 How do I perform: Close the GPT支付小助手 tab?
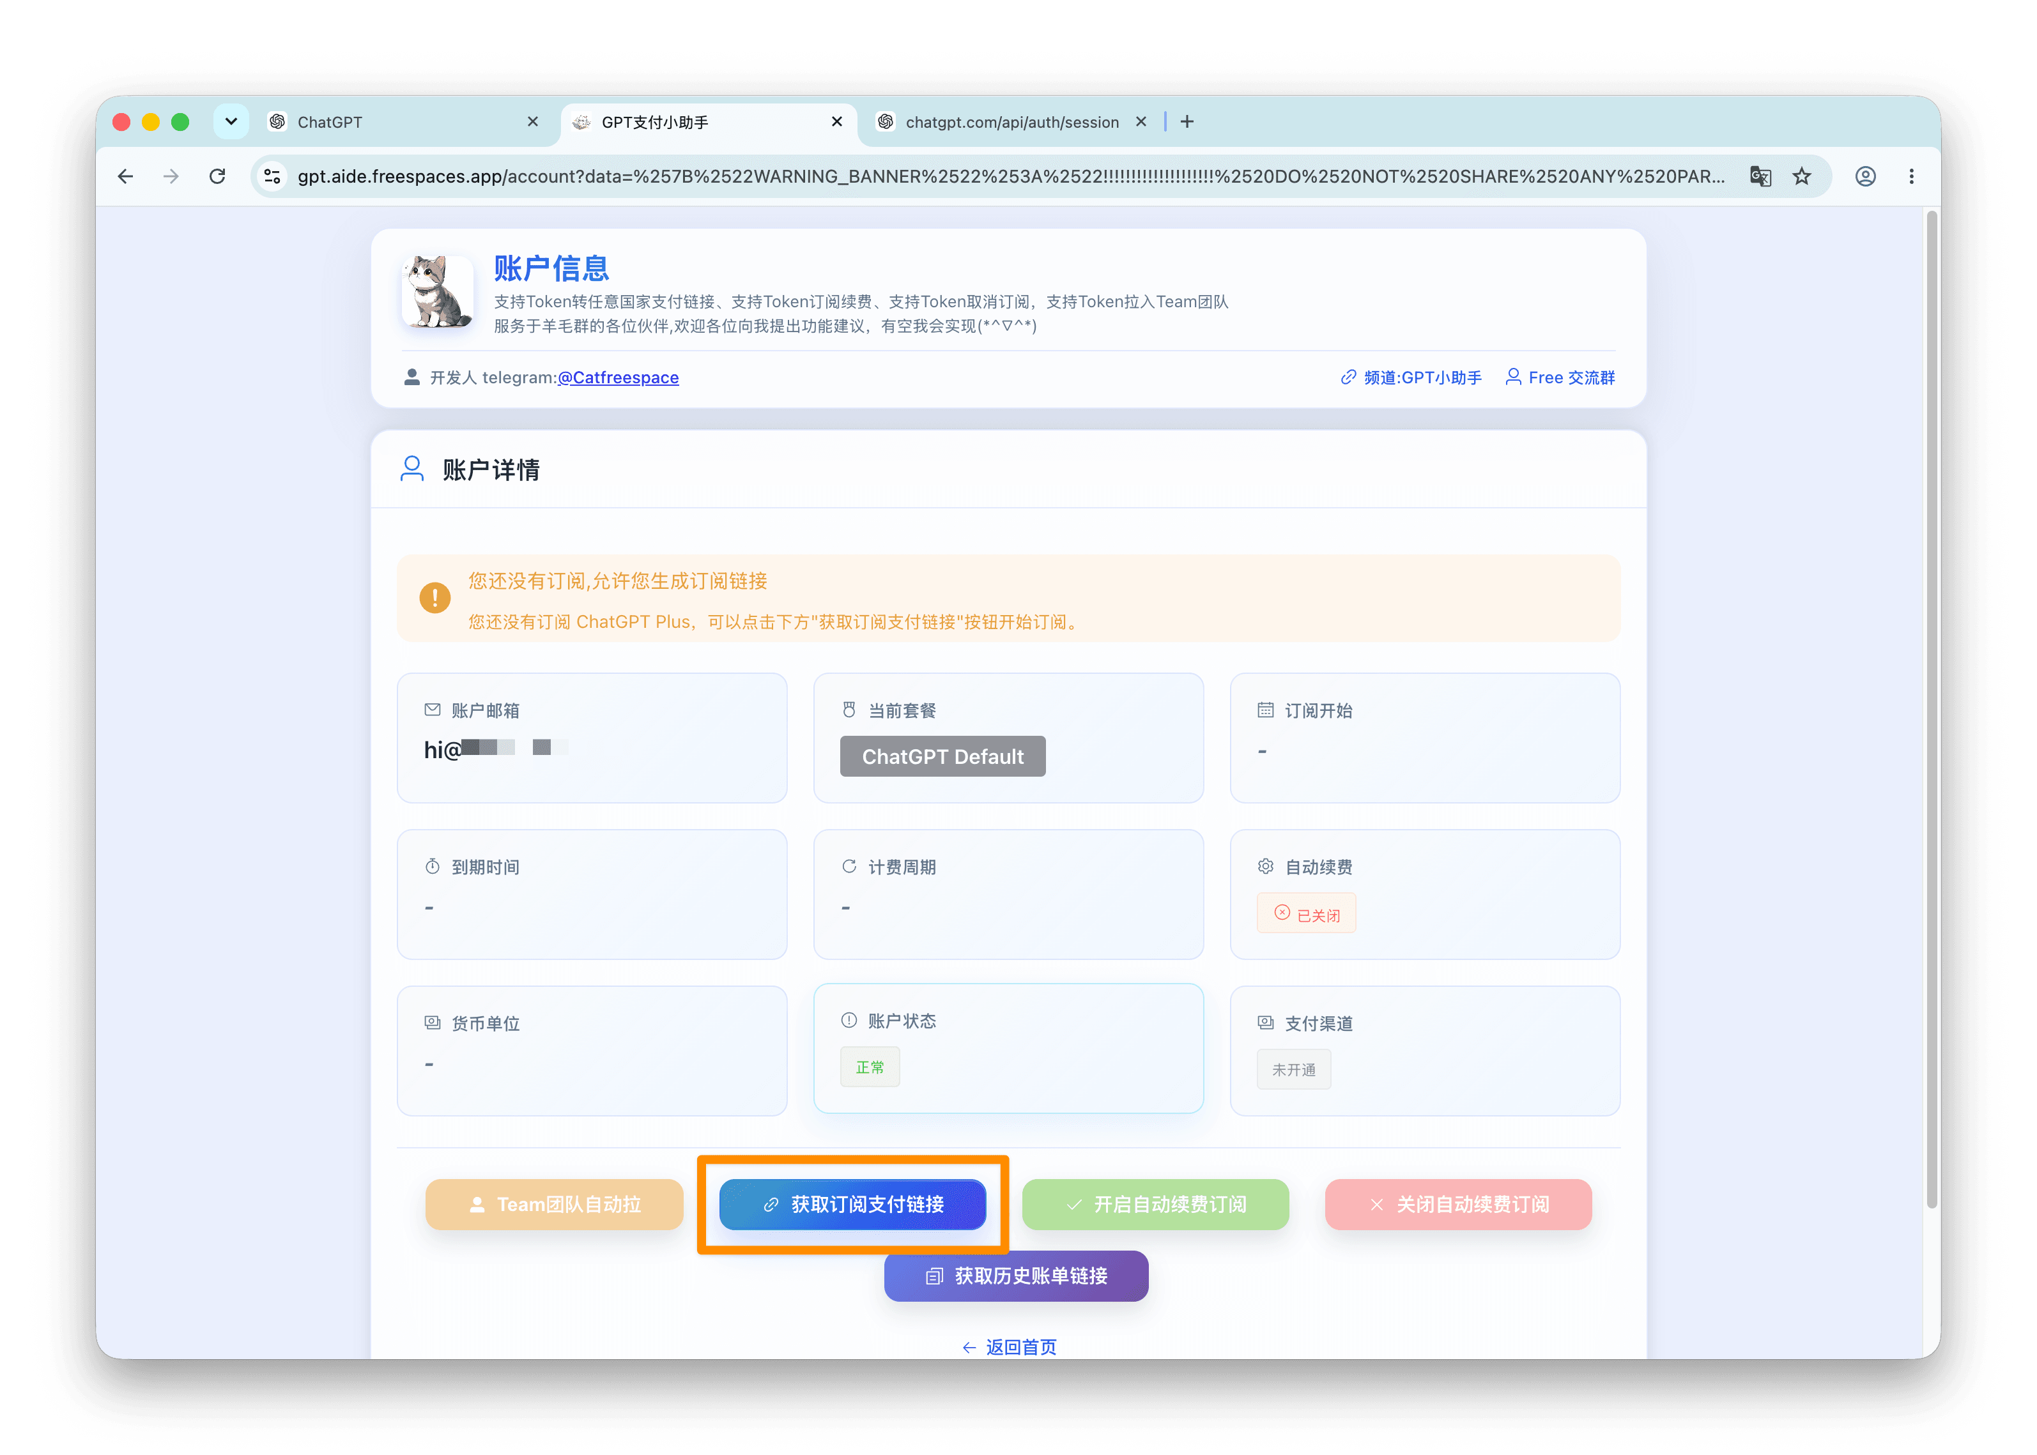click(x=837, y=122)
